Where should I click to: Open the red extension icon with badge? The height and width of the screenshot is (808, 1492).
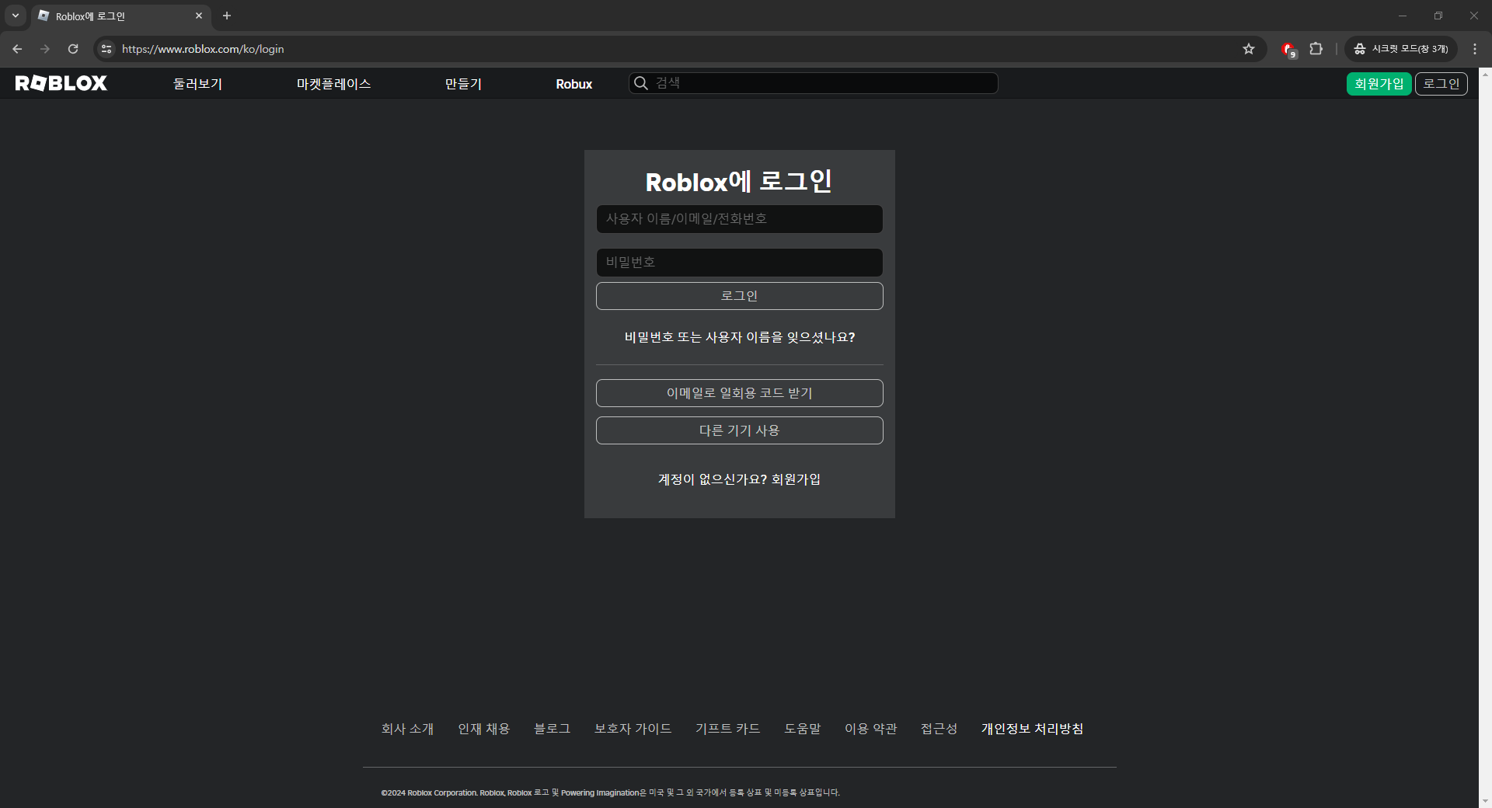(1288, 50)
